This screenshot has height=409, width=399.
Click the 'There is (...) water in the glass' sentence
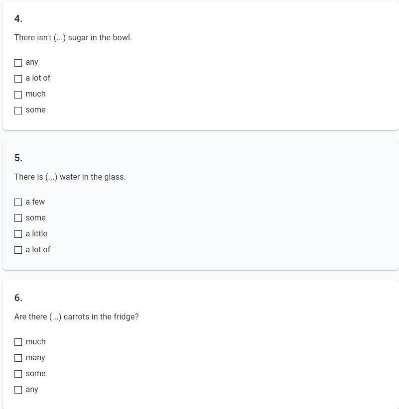tap(70, 177)
